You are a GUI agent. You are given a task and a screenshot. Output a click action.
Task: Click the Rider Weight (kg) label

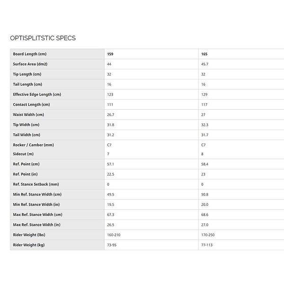(x=29, y=245)
